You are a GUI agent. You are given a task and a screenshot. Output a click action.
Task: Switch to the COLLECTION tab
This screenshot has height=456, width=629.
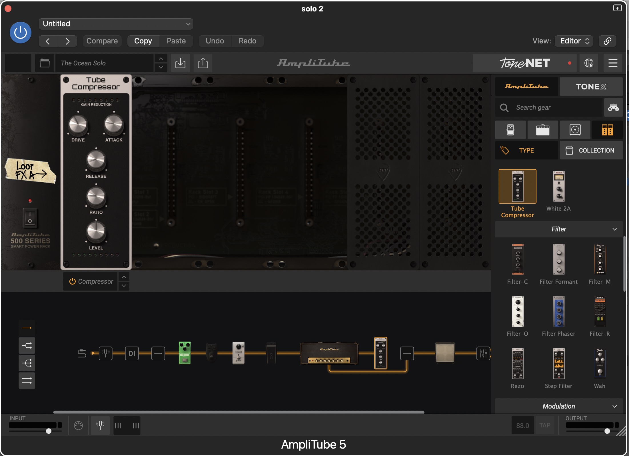(x=591, y=150)
